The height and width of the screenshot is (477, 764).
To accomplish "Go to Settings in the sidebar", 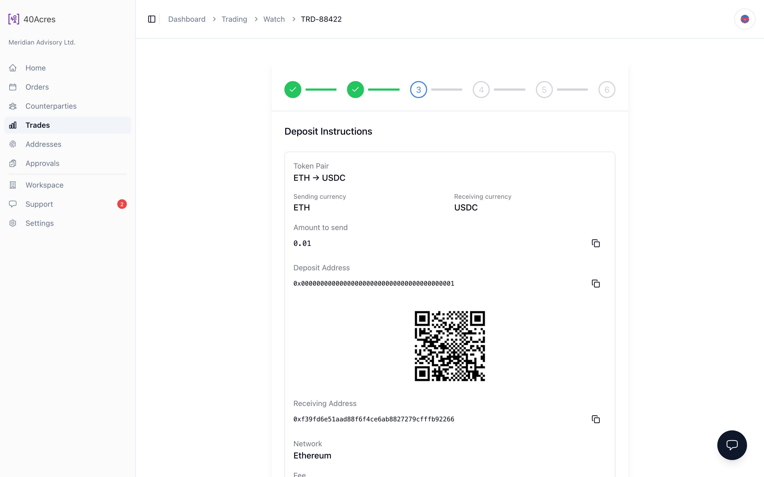I will pos(68,223).
